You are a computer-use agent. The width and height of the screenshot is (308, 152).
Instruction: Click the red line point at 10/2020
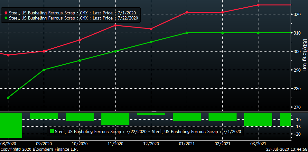79,40
